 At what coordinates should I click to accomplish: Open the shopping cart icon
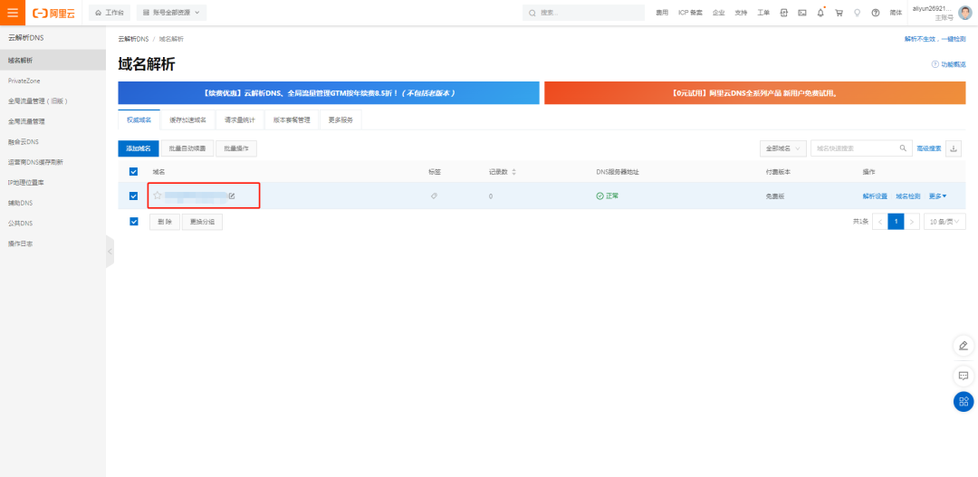[x=839, y=13]
